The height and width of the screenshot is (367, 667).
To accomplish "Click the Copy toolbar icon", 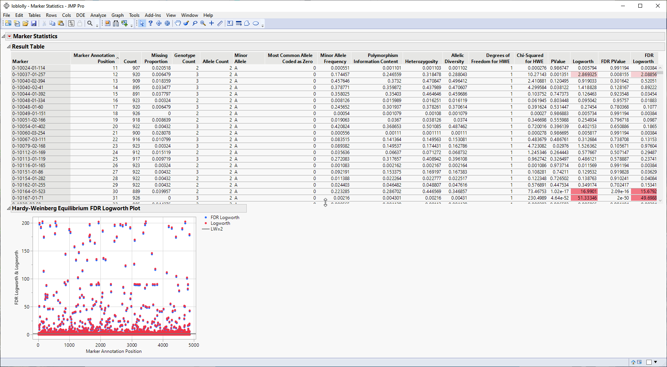I will [52, 23].
